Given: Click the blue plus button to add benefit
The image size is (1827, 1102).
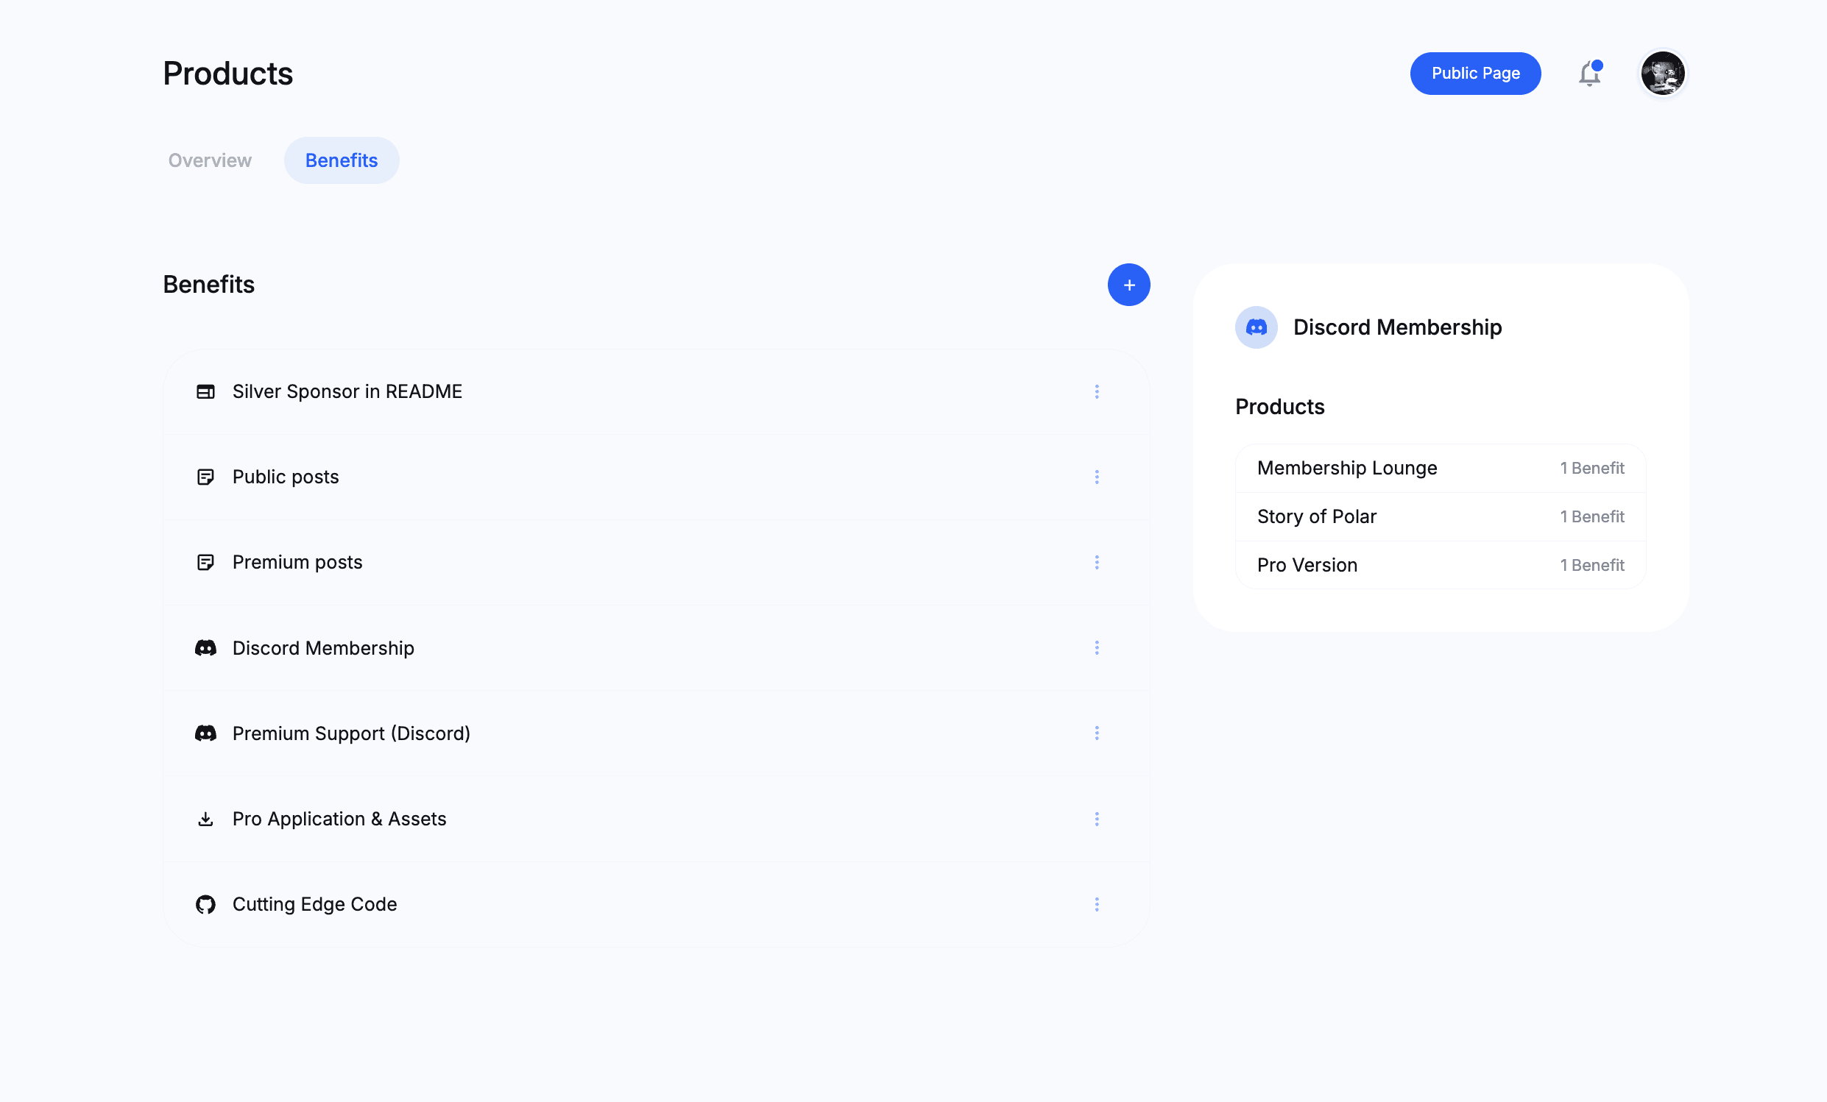Looking at the screenshot, I should pos(1129,284).
